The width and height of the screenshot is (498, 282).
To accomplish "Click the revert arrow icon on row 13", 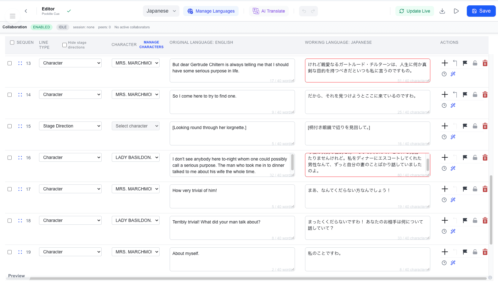I will 455,63.
